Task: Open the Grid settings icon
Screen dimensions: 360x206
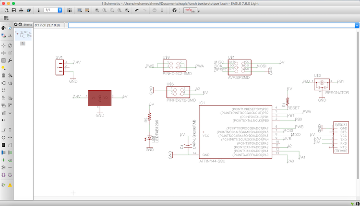Action: pos(6,18)
